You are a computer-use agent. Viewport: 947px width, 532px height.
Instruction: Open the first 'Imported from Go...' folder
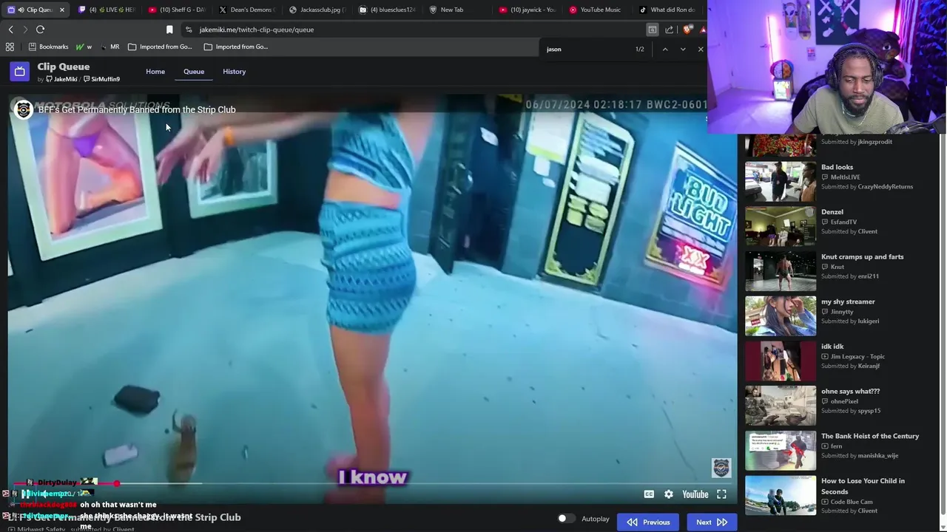click(160, 47)
